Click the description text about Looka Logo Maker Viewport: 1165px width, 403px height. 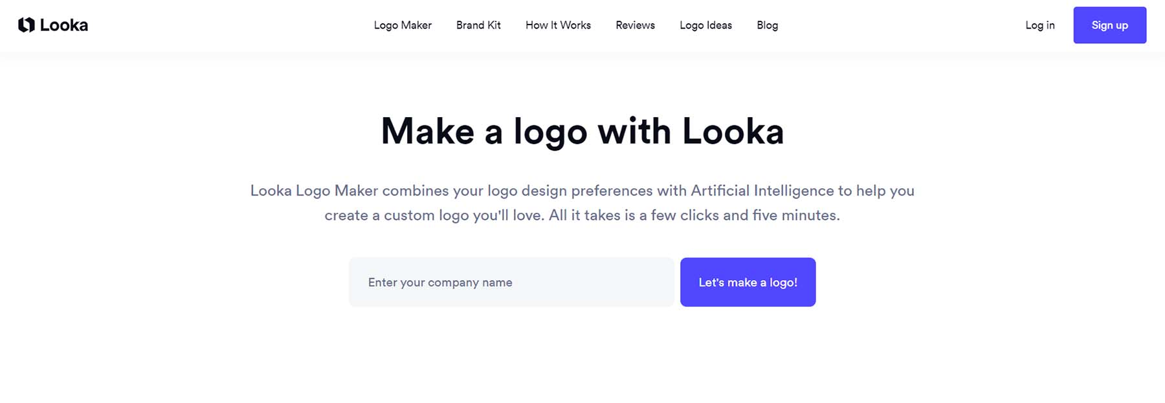click(582, 202)
